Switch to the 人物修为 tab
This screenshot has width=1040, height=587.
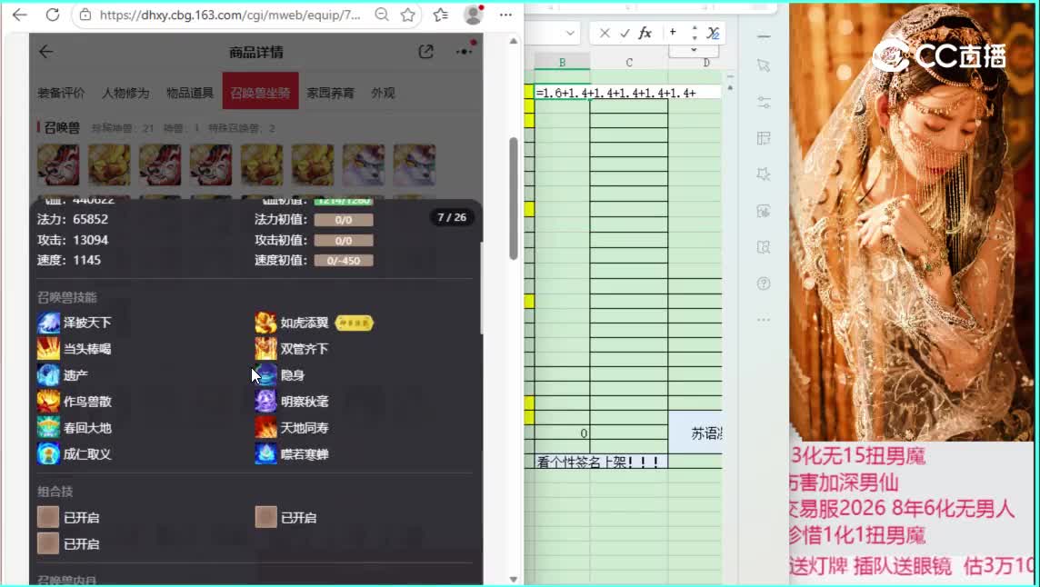[125, 93]
